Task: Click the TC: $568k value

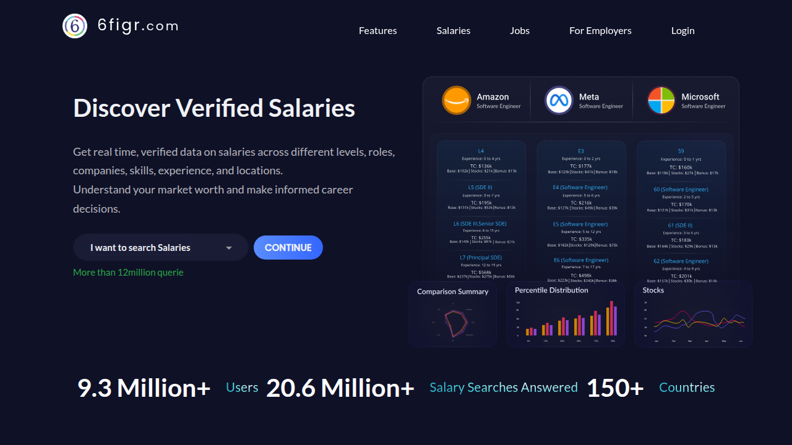Action: coord(481,272)
